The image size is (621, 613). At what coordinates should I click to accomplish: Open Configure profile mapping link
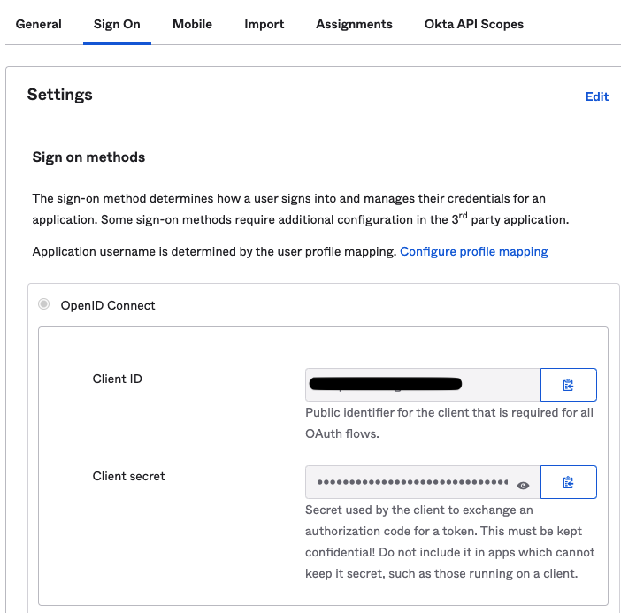click(x=474, y=251)
